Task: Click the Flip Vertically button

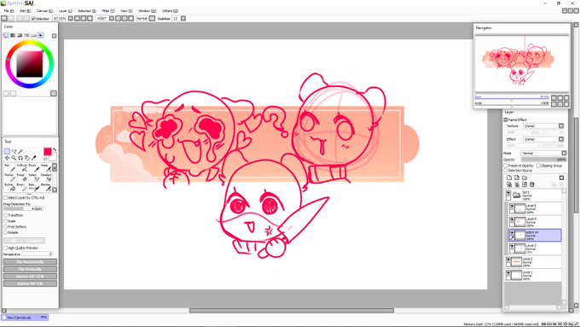Action: tap(31, 269)
